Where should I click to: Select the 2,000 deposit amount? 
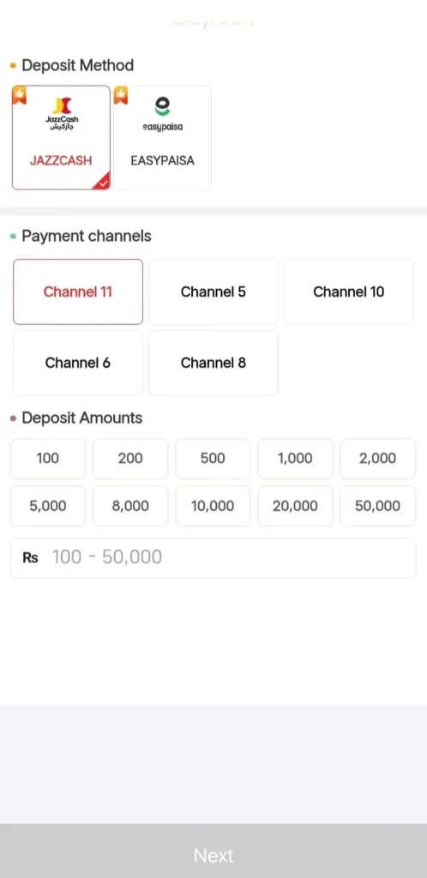pyautogui.click(x=378, y=459)
